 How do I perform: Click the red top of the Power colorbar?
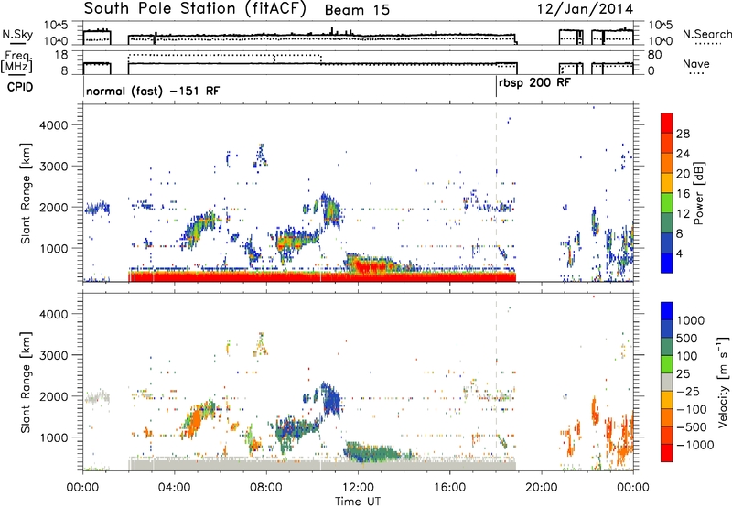point(667,123)
